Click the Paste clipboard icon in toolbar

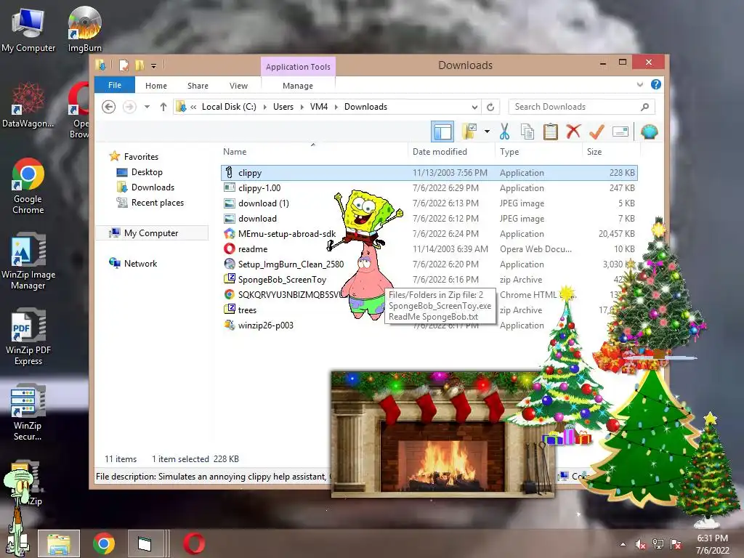(551, 132)
